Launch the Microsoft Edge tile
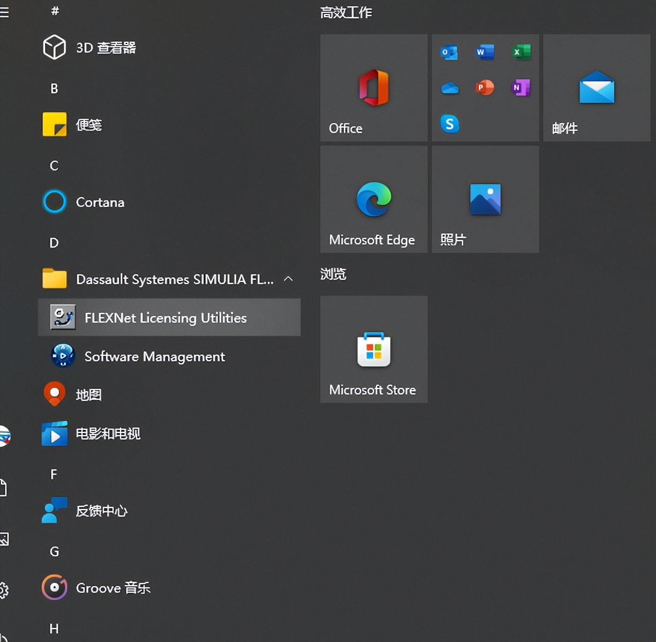The width and height of the screenshot is (656, 642). (x=373, y=199)
